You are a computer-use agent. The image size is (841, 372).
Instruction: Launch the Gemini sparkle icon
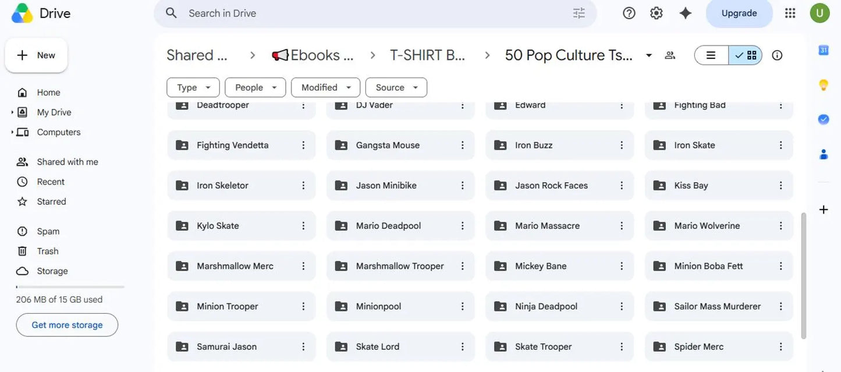pyautogui.click(x=686, y=13)
